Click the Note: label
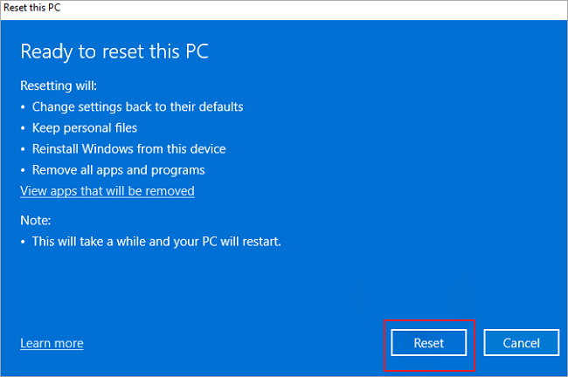568x377 pixels. click(36, 220)
